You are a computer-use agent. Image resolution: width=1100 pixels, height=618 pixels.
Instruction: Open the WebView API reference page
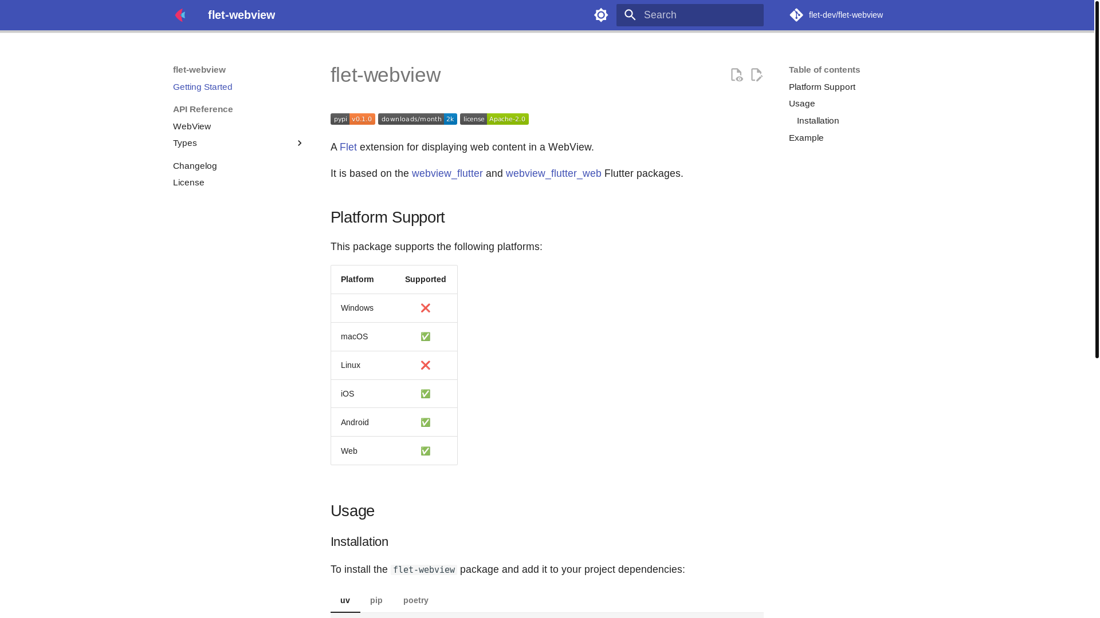point(192,126)
